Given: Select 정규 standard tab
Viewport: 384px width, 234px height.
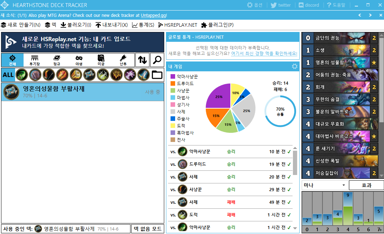Looking at the screenshot, I should 57,60.
